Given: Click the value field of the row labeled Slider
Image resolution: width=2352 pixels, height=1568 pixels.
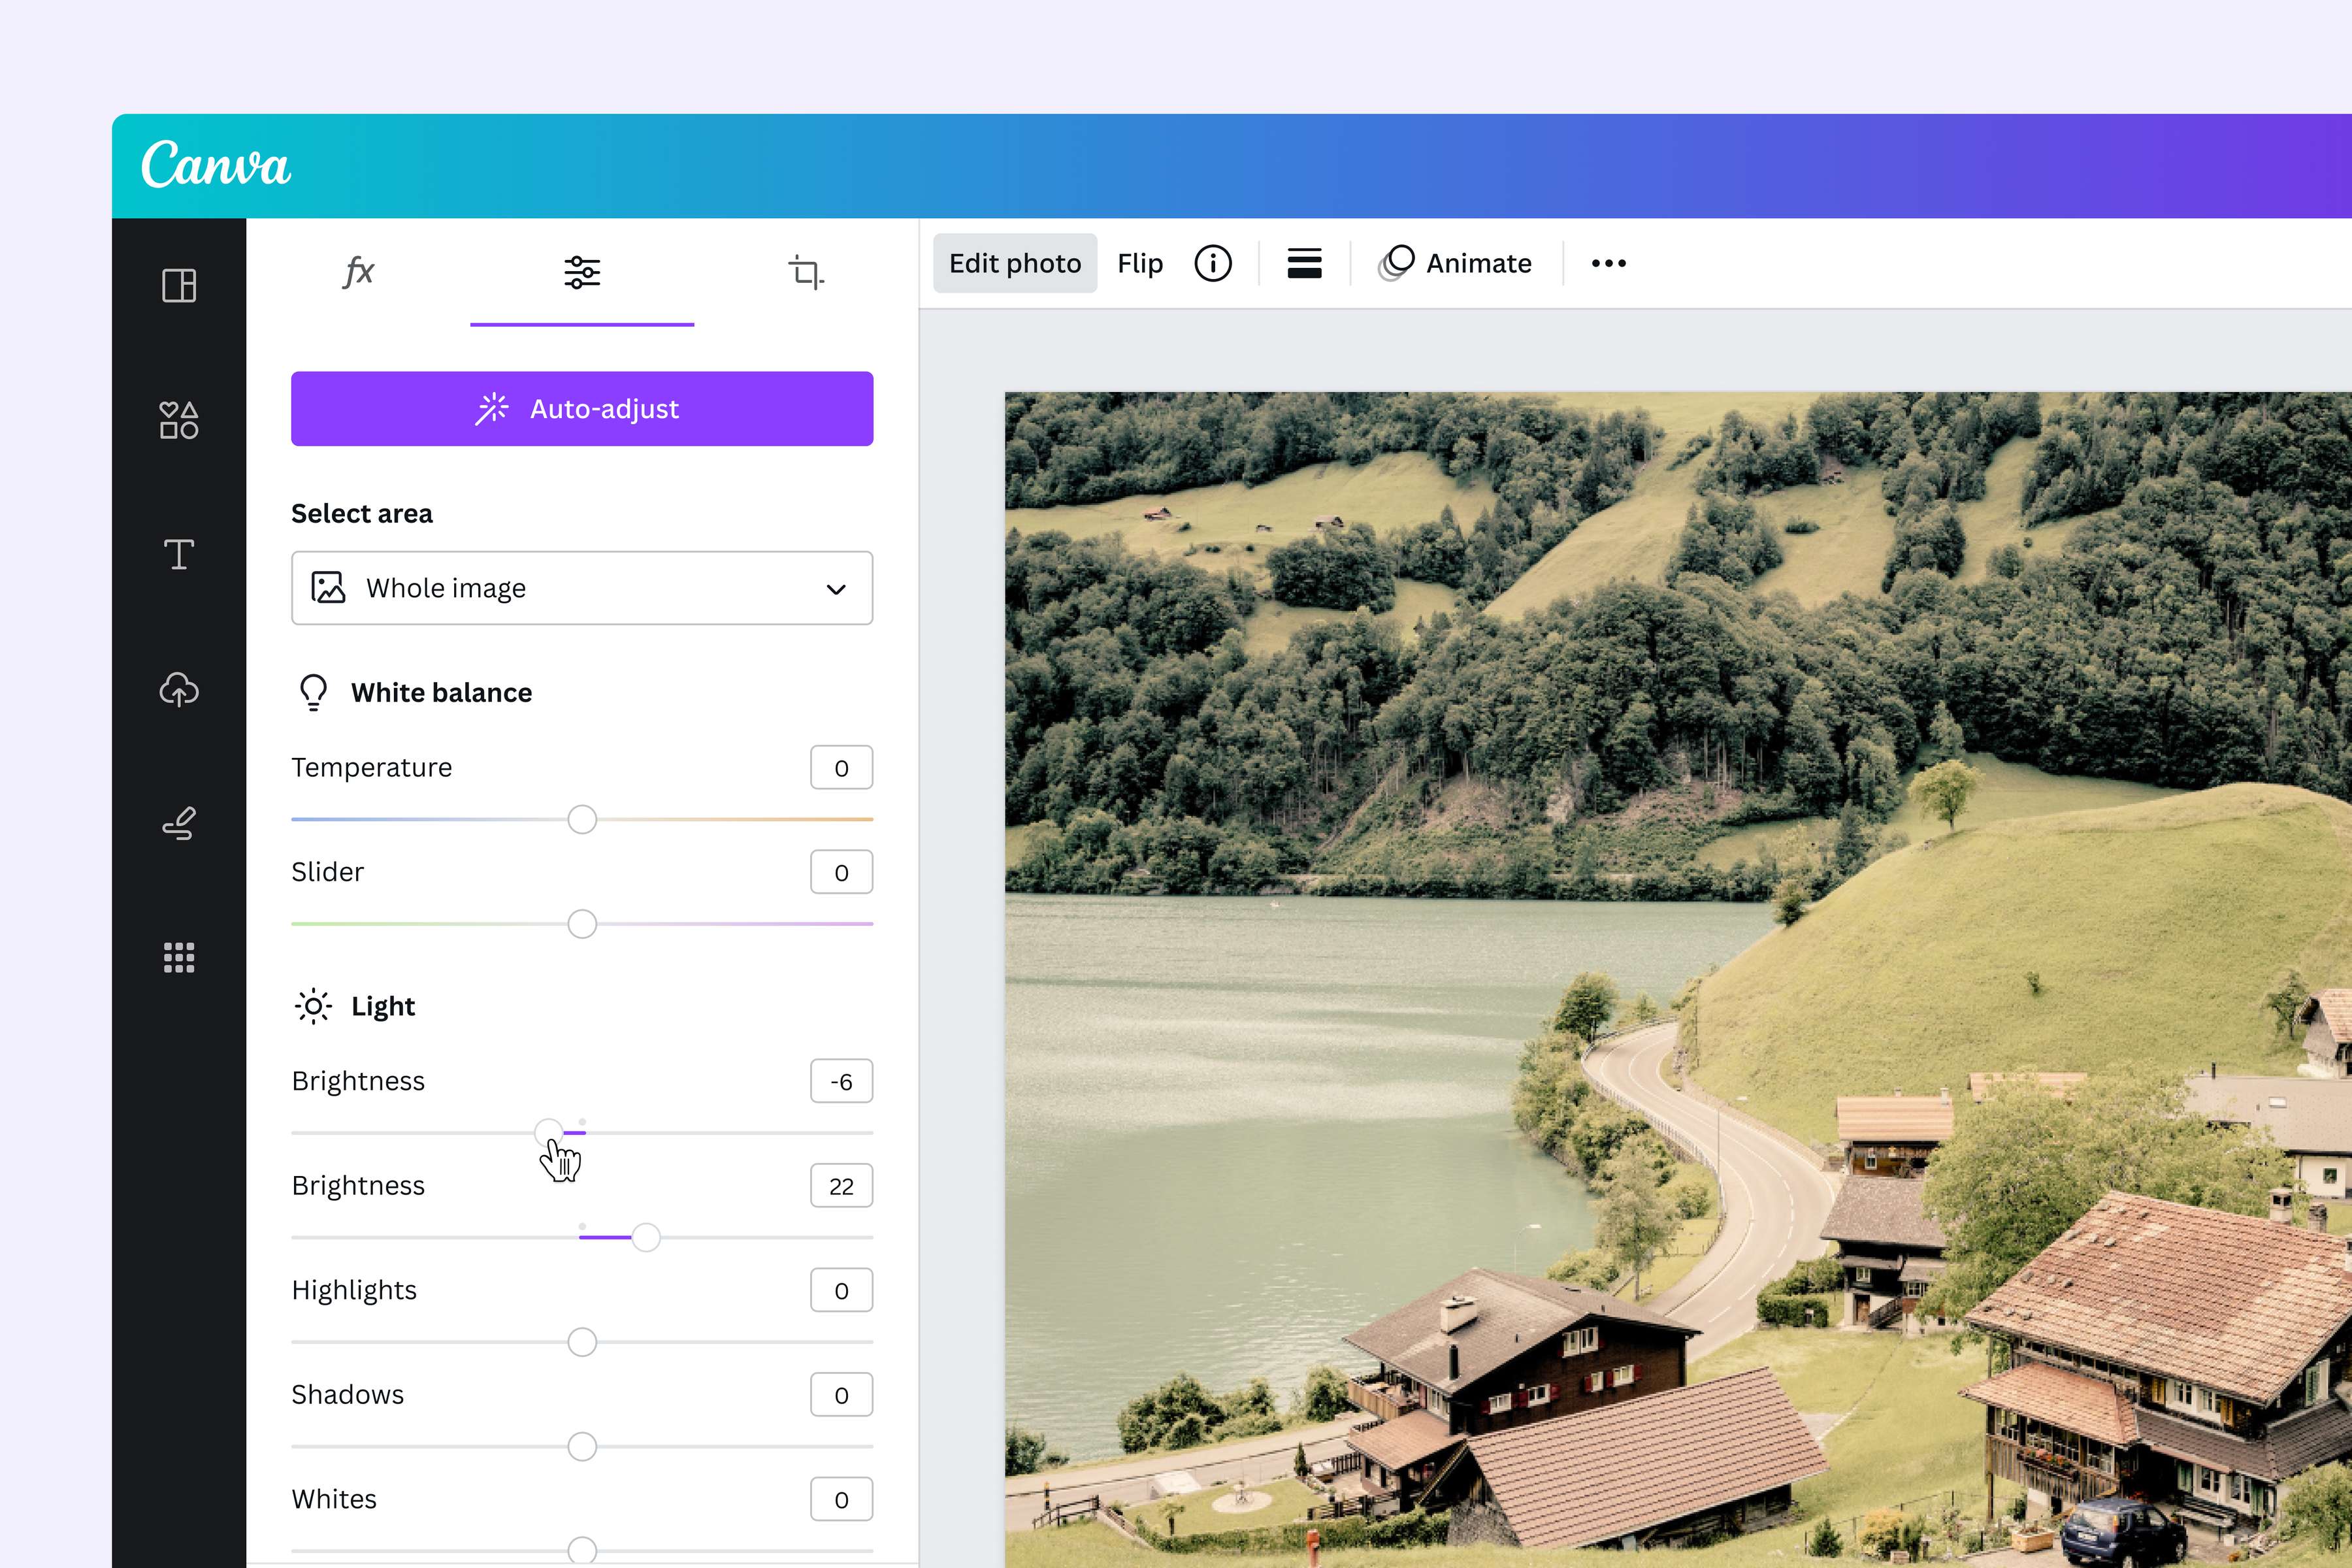Looking at the screenshot, I should (x=841, y=872).
